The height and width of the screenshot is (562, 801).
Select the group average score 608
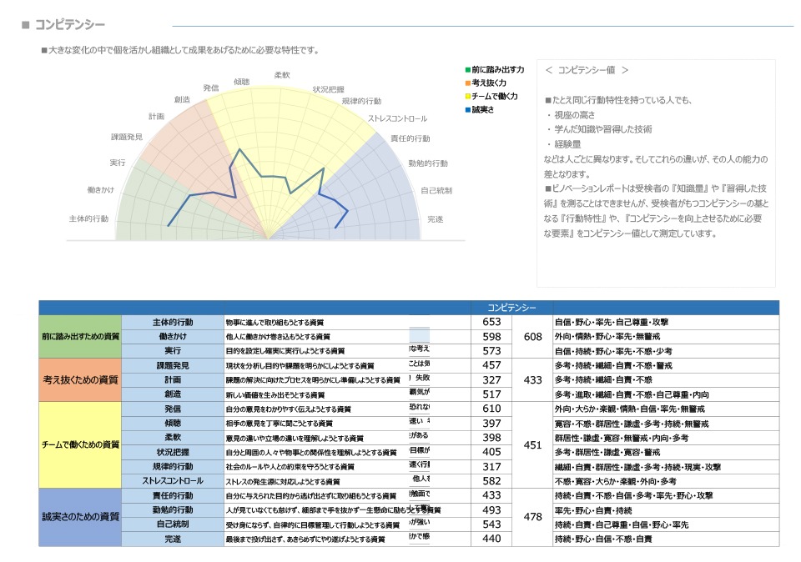pos(532,337)
